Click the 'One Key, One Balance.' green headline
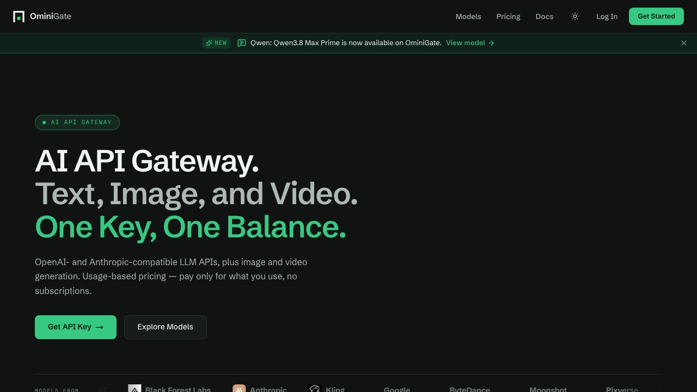This screenshot has width=697, height=392. tap(191, 226)
